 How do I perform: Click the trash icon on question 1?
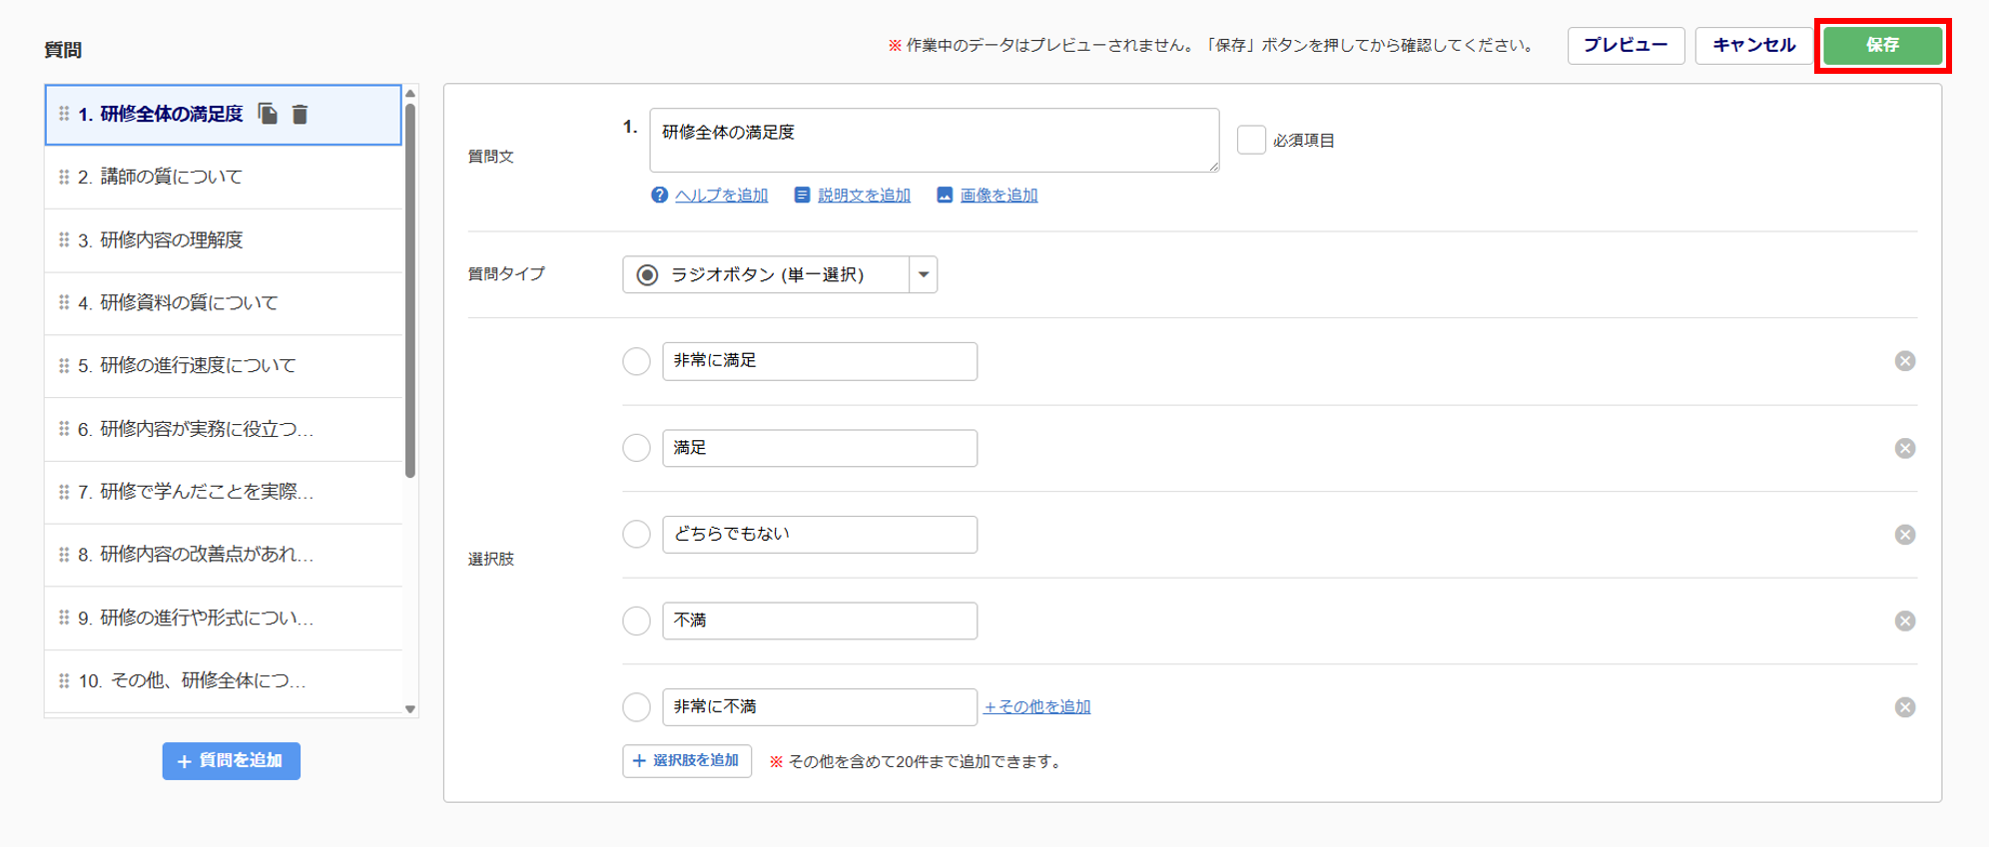coord(300,115)
